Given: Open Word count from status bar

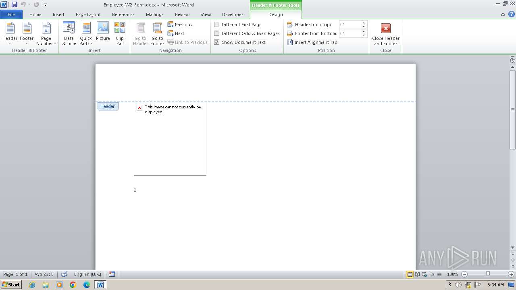Looking at the screenshot, I should 44,274.
